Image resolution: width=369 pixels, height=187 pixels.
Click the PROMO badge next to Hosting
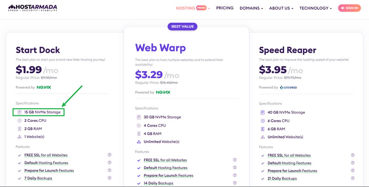(x=202, y=8)
